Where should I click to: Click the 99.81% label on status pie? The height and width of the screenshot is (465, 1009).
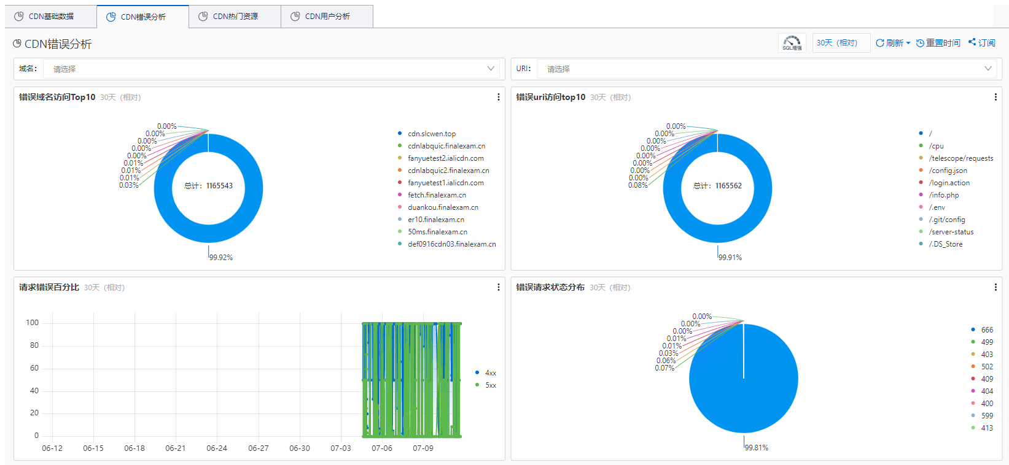point(757,448)
